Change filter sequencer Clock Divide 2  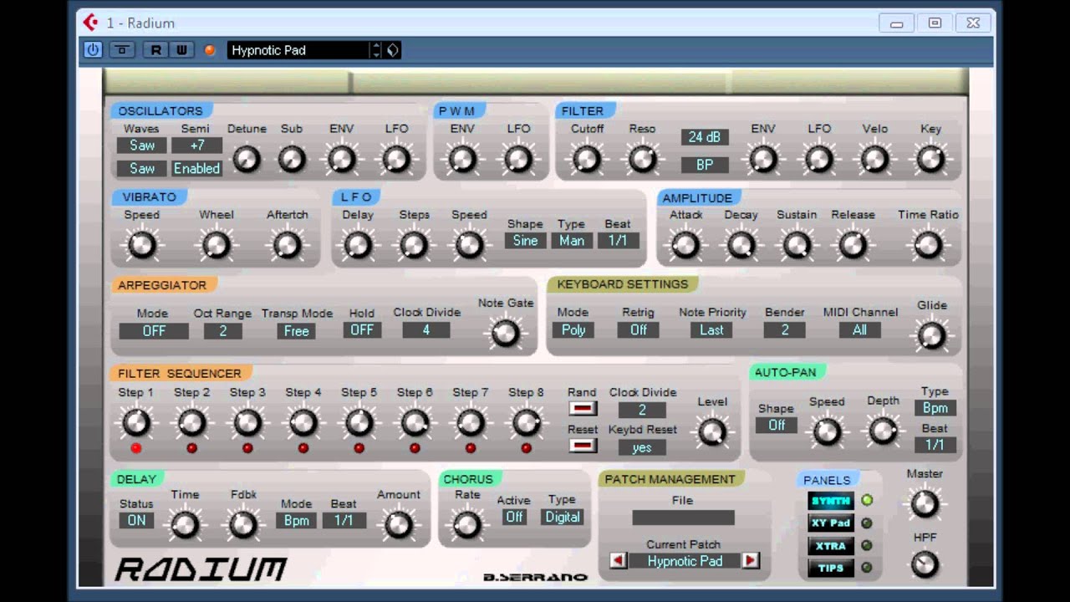click(642, 411)
